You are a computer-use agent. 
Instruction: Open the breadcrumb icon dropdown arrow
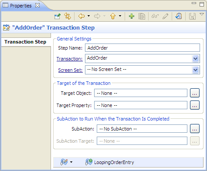(x=71, y=162)
